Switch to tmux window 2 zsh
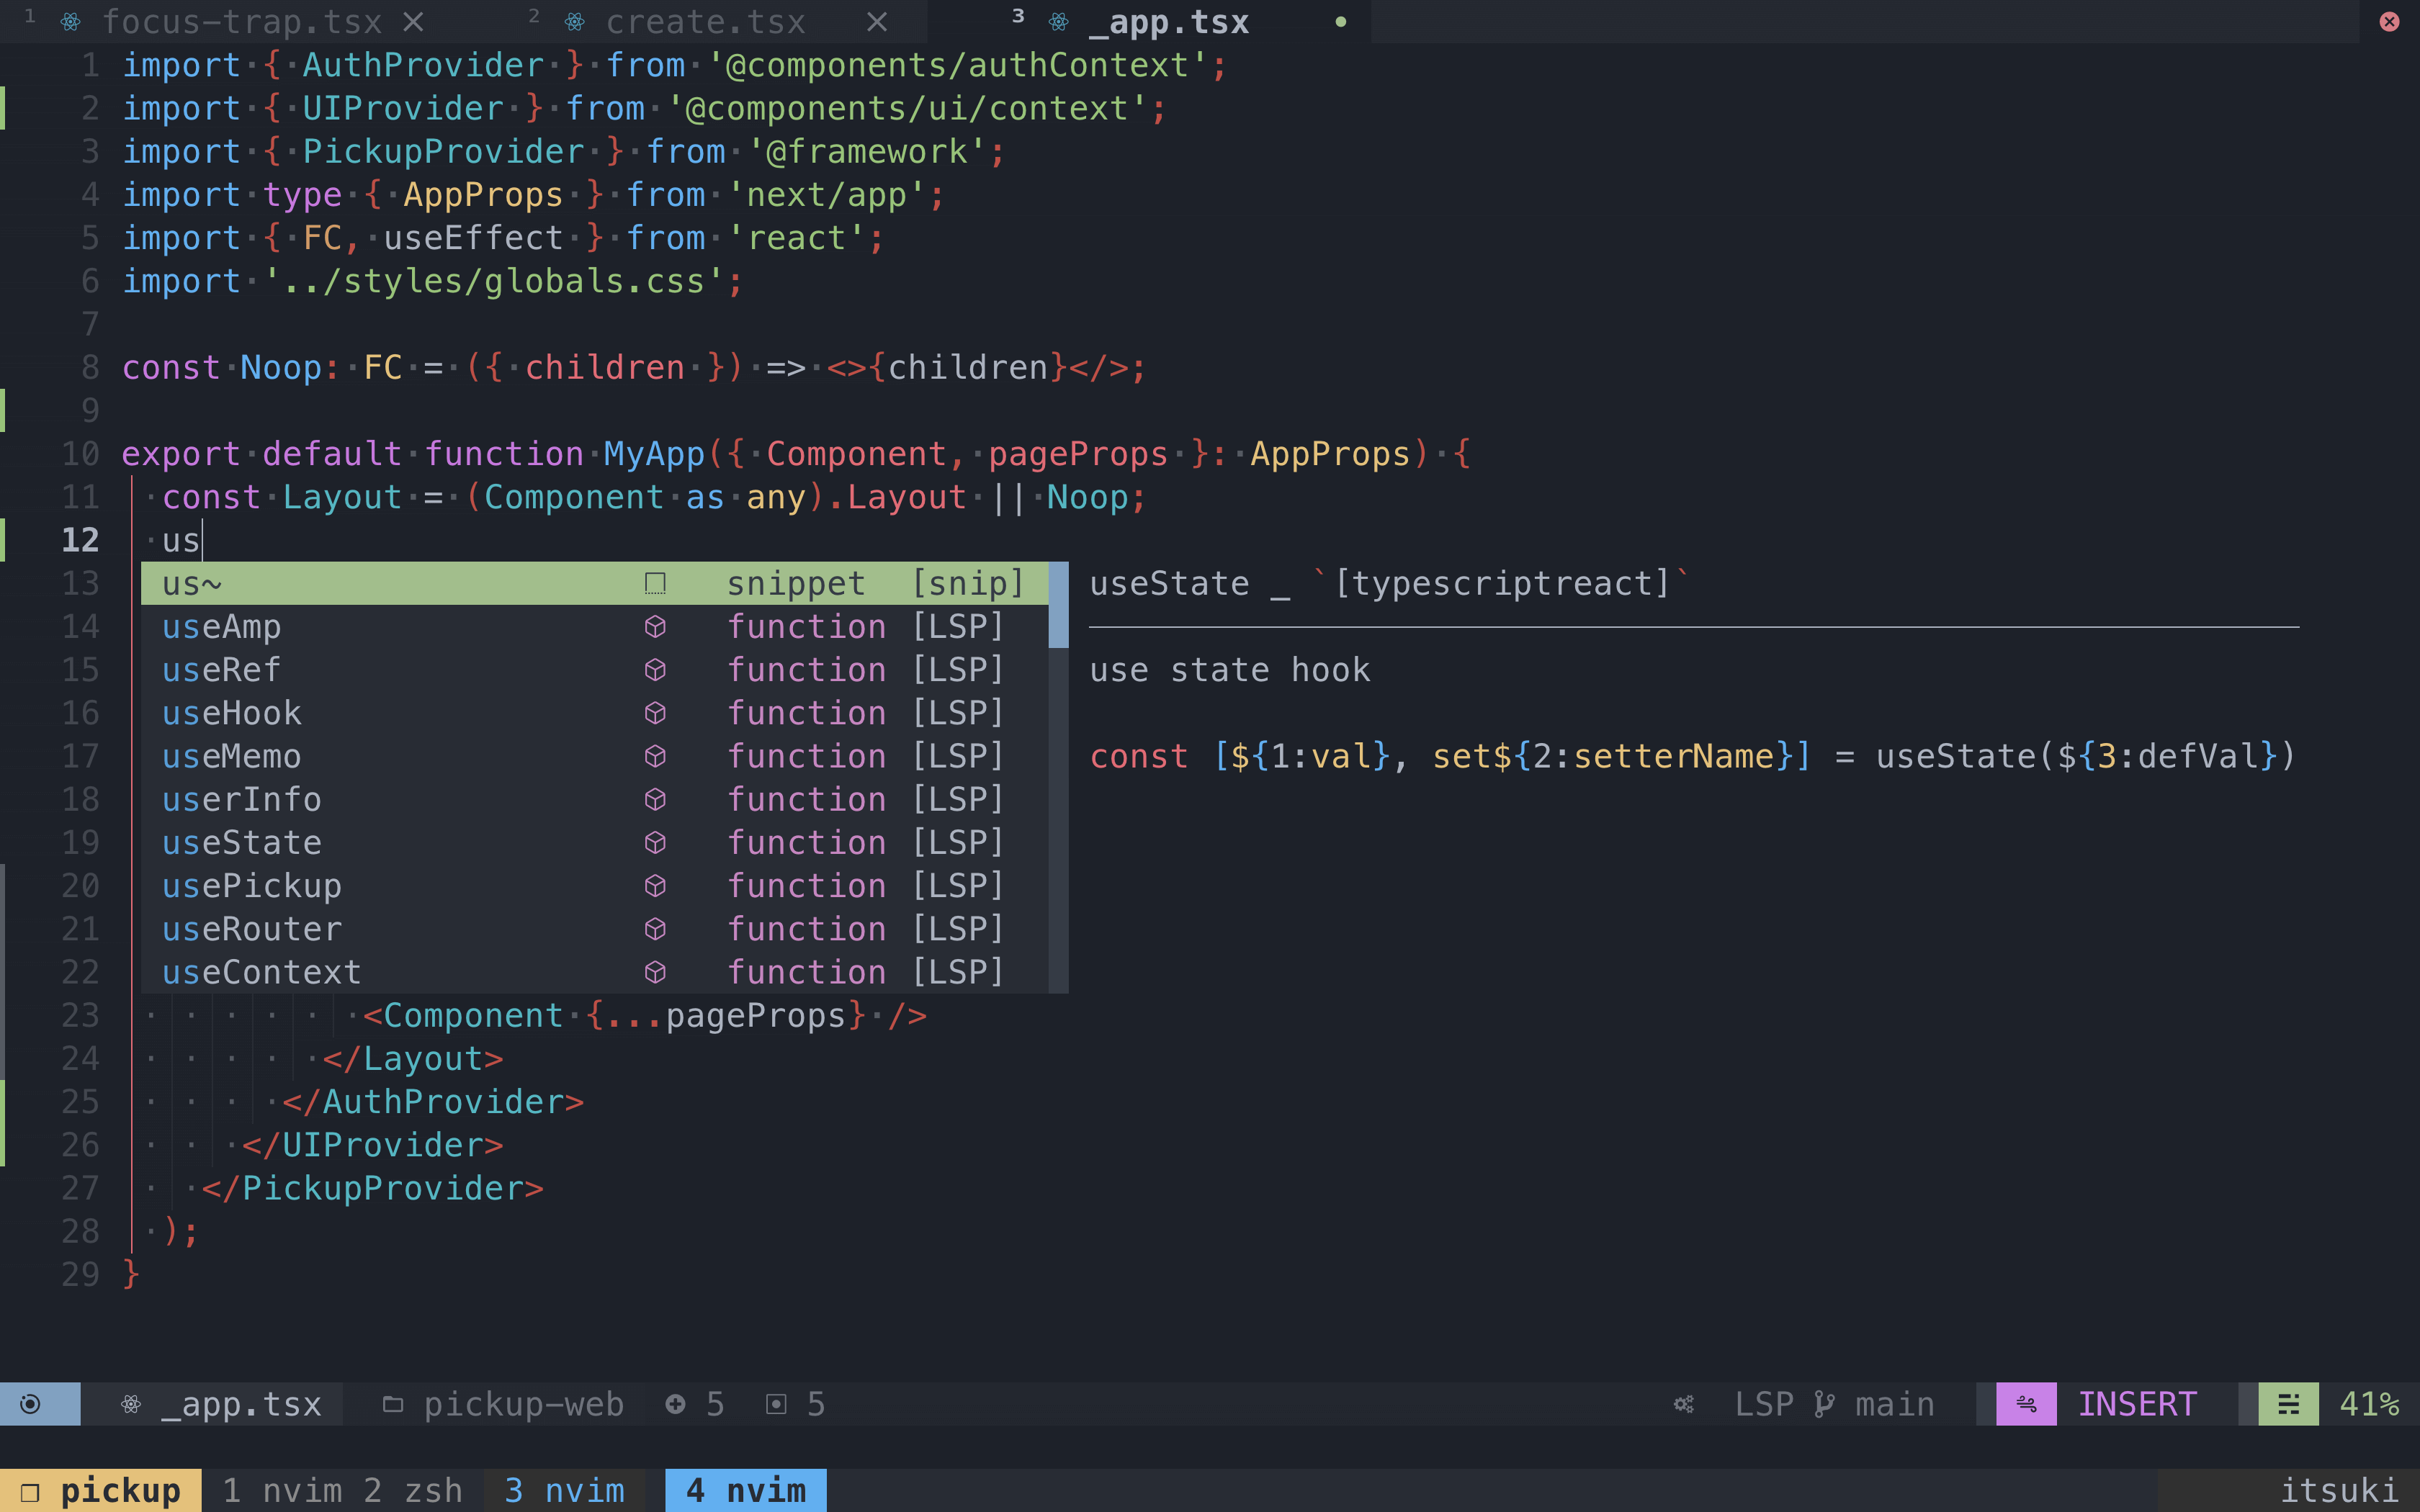 [x=413, y=1490]
